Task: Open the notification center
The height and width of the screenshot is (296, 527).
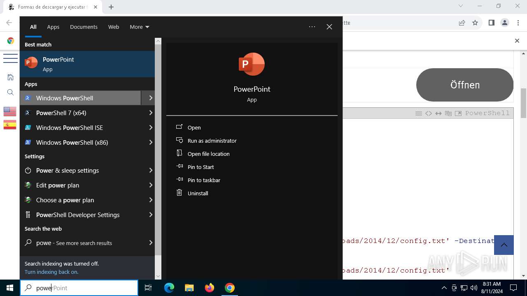Action: point(513,288)
